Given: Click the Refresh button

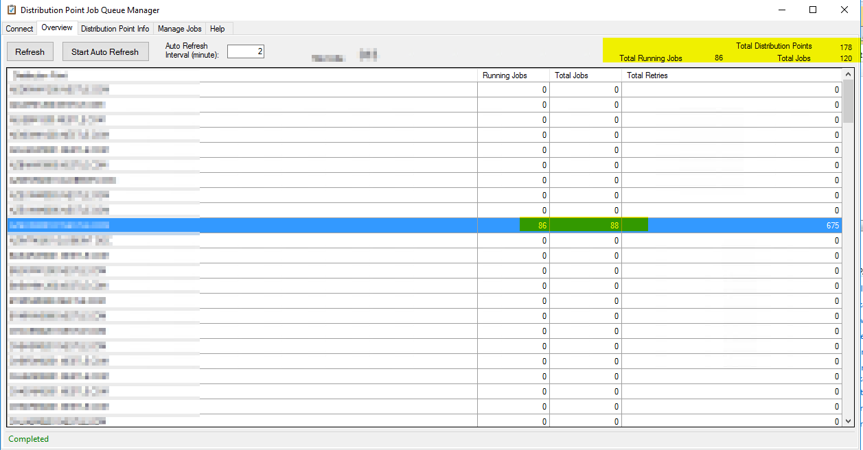Looking at the screenshot, I should (x=30, y=51).
